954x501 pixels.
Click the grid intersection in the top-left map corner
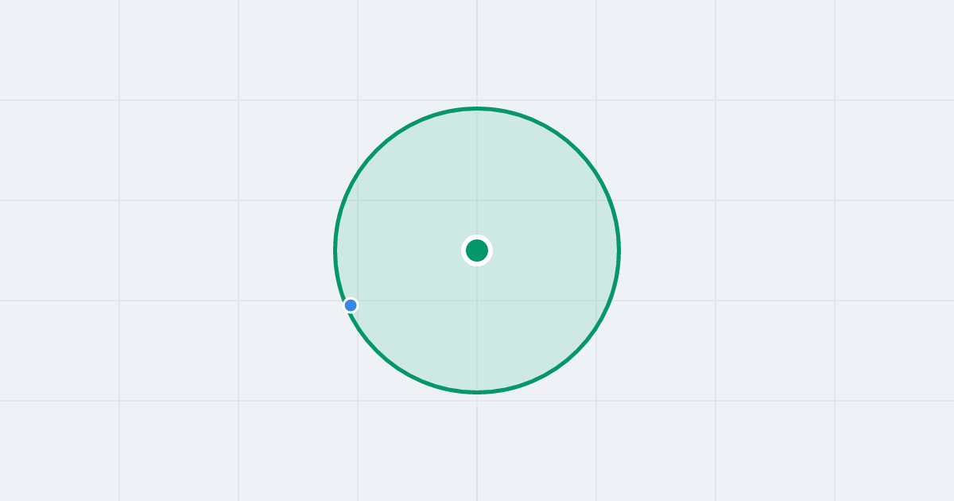click(119, 100)
